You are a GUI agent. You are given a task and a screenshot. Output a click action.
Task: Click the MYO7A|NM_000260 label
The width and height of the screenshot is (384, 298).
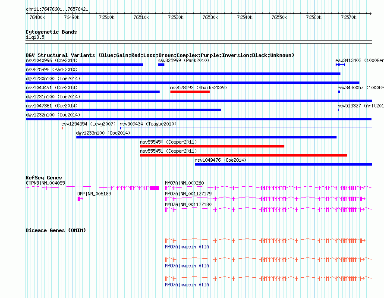(x=184, y=183)
